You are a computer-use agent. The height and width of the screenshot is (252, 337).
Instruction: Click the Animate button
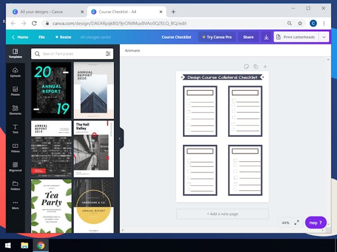coord(133,50)
